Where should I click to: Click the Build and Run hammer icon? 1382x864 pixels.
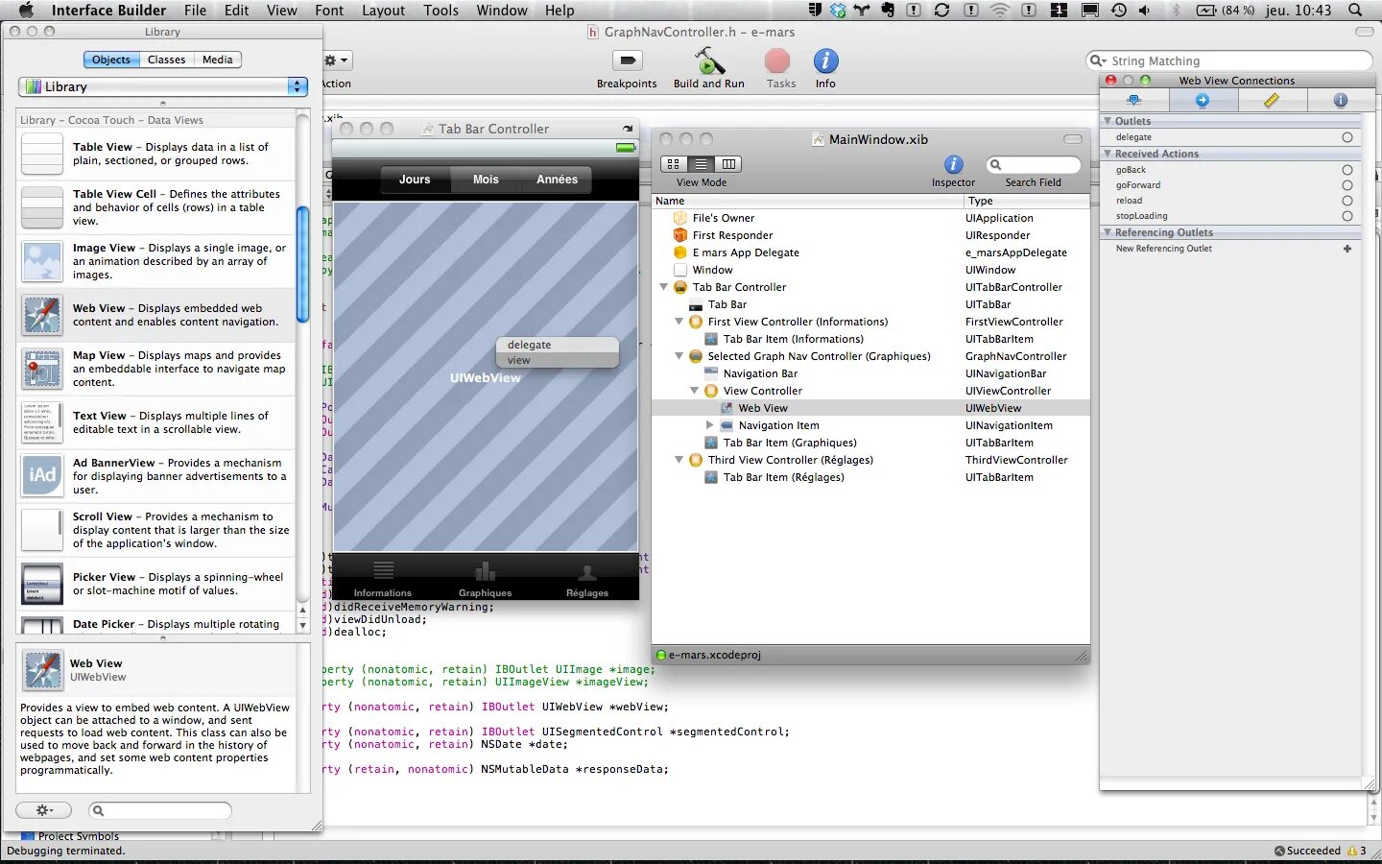click(x=709, y=60)
